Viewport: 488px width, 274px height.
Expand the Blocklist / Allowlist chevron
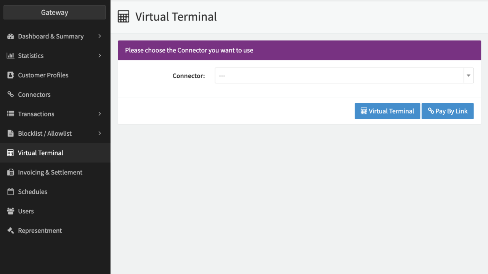click(100, 133)
